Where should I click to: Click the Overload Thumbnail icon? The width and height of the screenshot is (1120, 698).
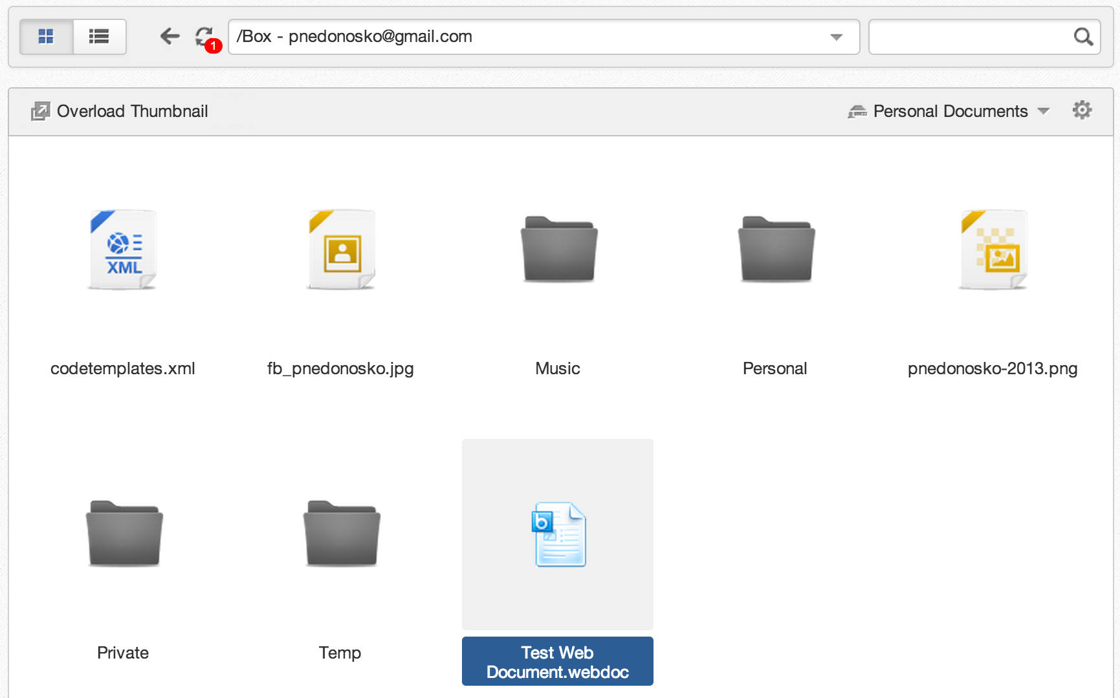coord(40,111)
